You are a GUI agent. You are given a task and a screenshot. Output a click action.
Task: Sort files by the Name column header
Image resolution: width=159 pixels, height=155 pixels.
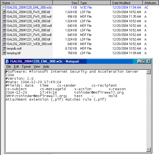pyautogui.click(x=27, y=3)
